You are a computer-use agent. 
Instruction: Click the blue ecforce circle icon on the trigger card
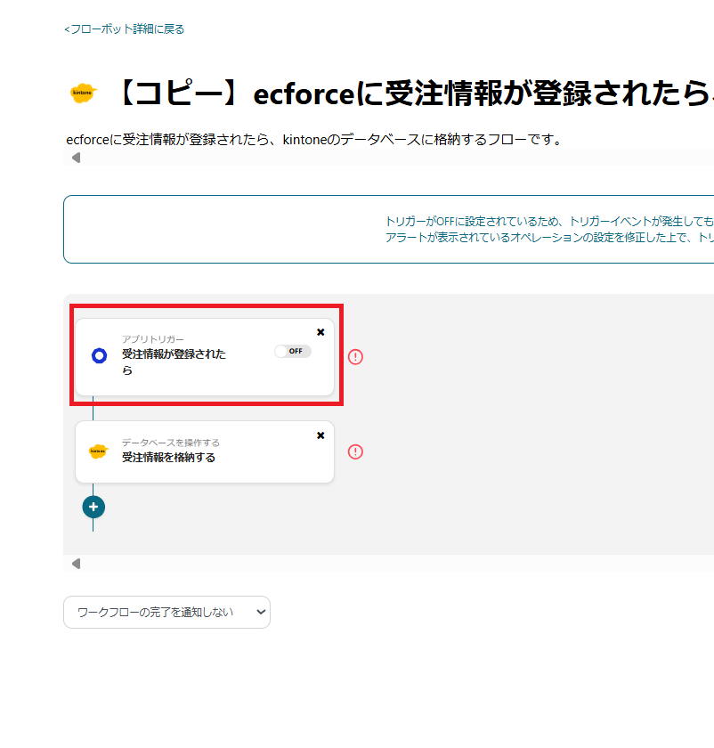tap(99, 355)
